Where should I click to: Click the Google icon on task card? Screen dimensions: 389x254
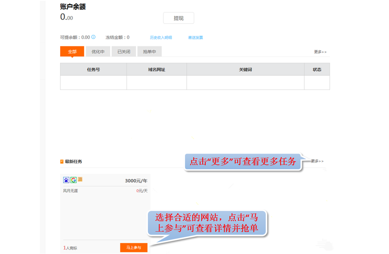pos(73,180)
